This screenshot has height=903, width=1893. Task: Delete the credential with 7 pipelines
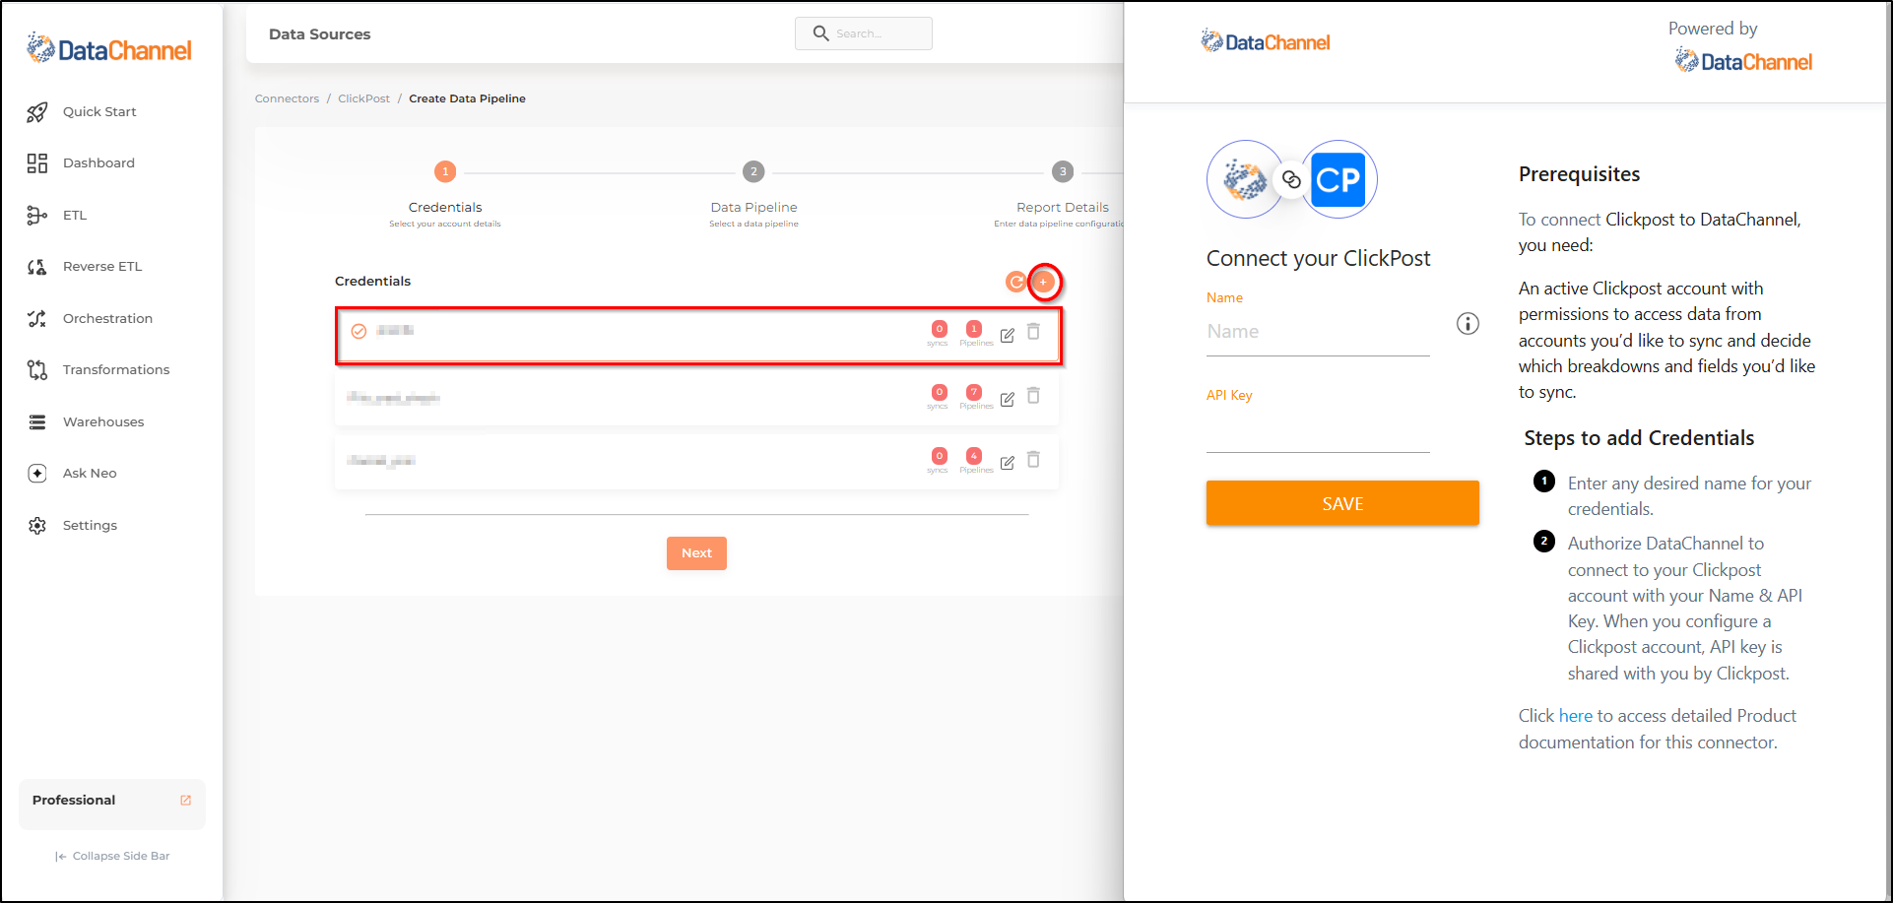pos(1034,396)
